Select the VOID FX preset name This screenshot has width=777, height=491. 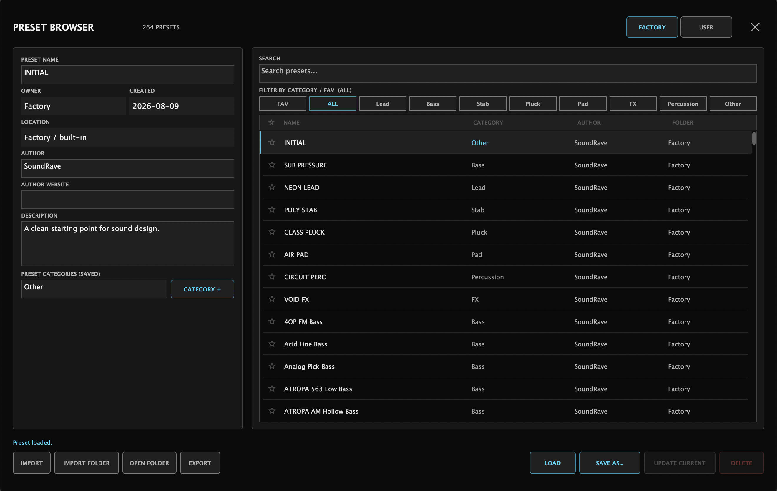tap(296, 299)
